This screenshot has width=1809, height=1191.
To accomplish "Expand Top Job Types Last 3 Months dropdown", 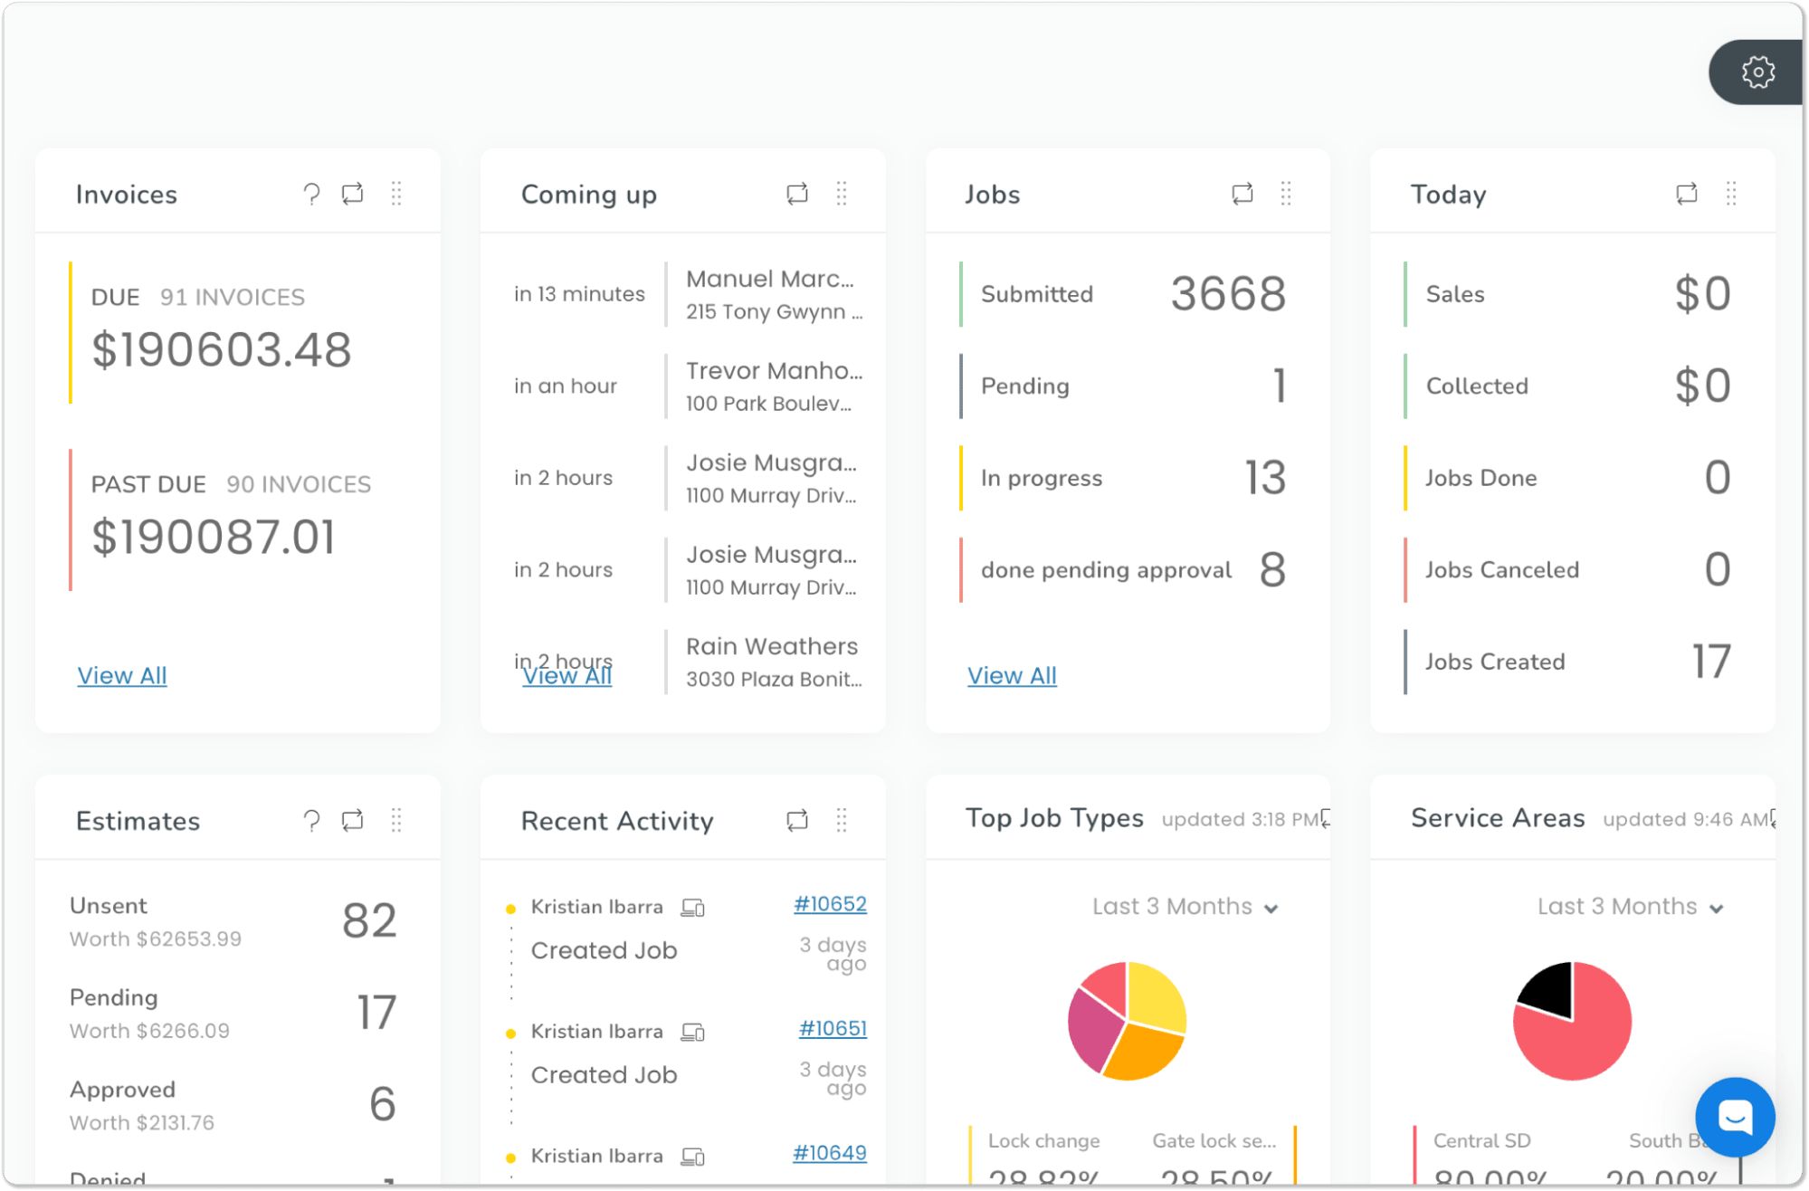I will [1185, 907].
